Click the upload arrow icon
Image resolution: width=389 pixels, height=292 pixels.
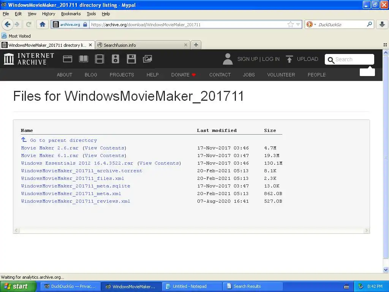(x=289, y=59)
